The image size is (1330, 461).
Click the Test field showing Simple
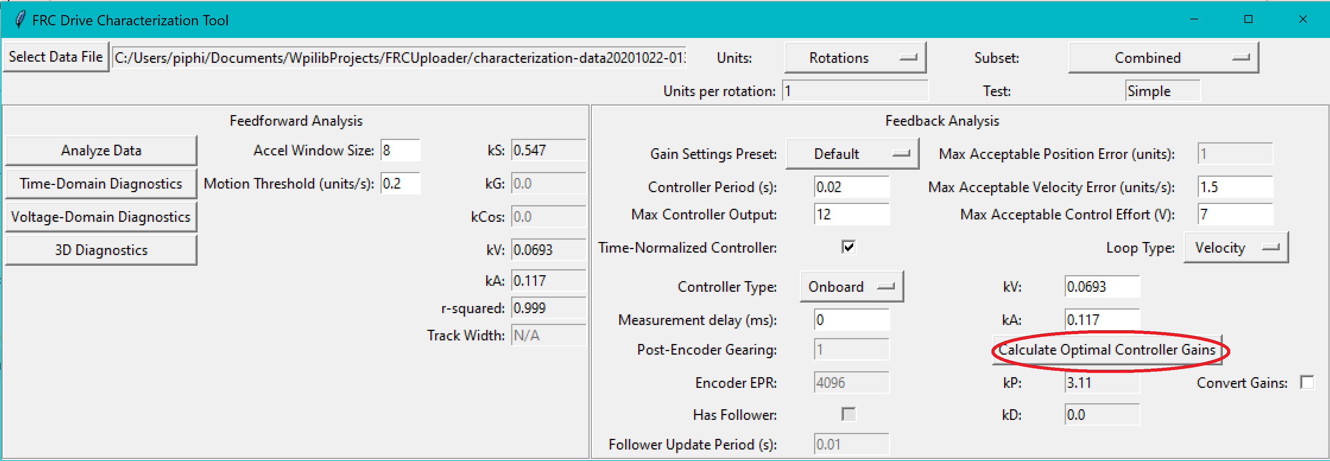(1163, 91)
